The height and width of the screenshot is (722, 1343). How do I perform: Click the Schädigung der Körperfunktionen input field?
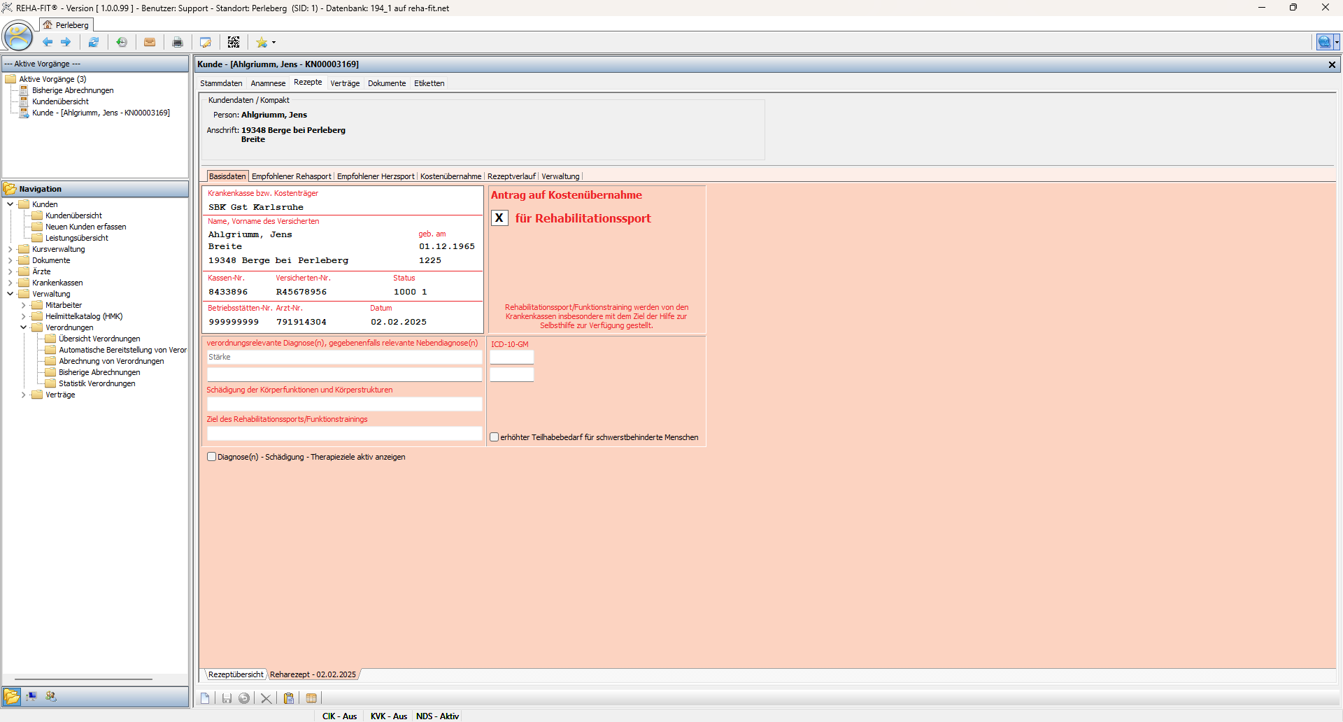click(x=344, y=404)
